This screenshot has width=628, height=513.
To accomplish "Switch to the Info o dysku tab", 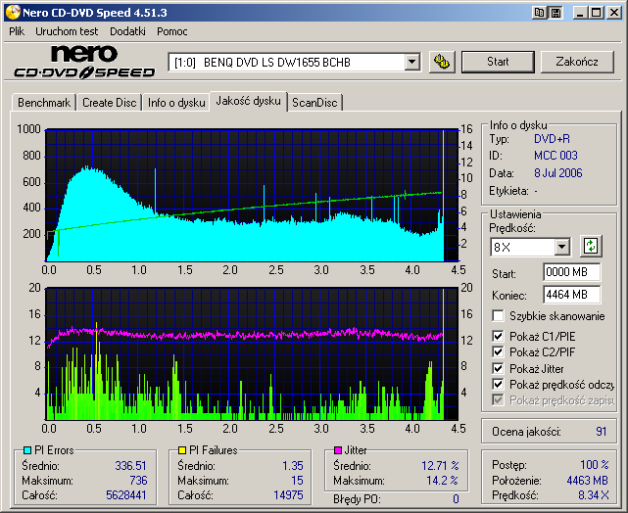I will coord(176,103).
